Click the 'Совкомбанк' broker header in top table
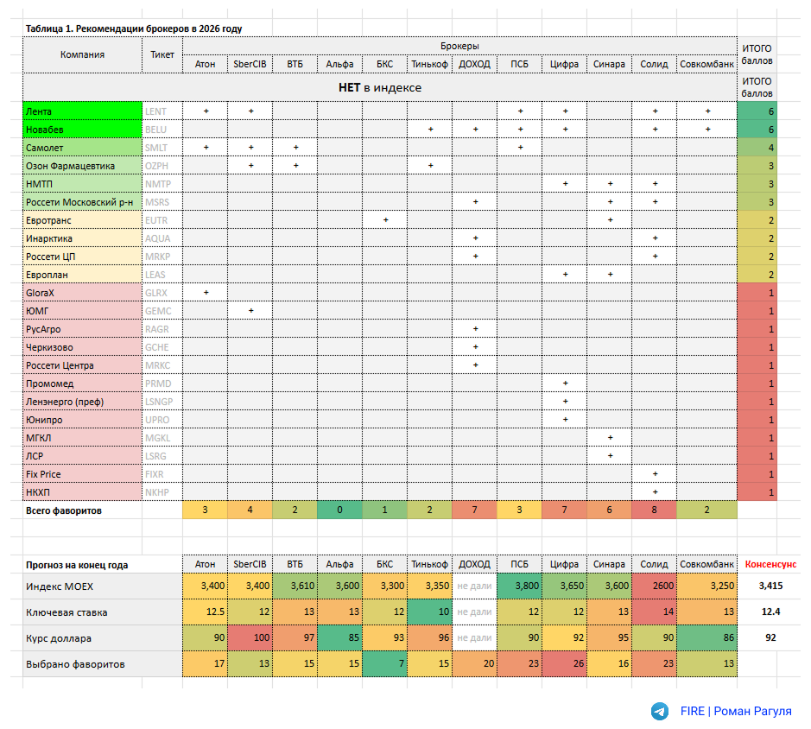Screen dimensions: 811x729 pyautogui.click(x=706, y=64)
